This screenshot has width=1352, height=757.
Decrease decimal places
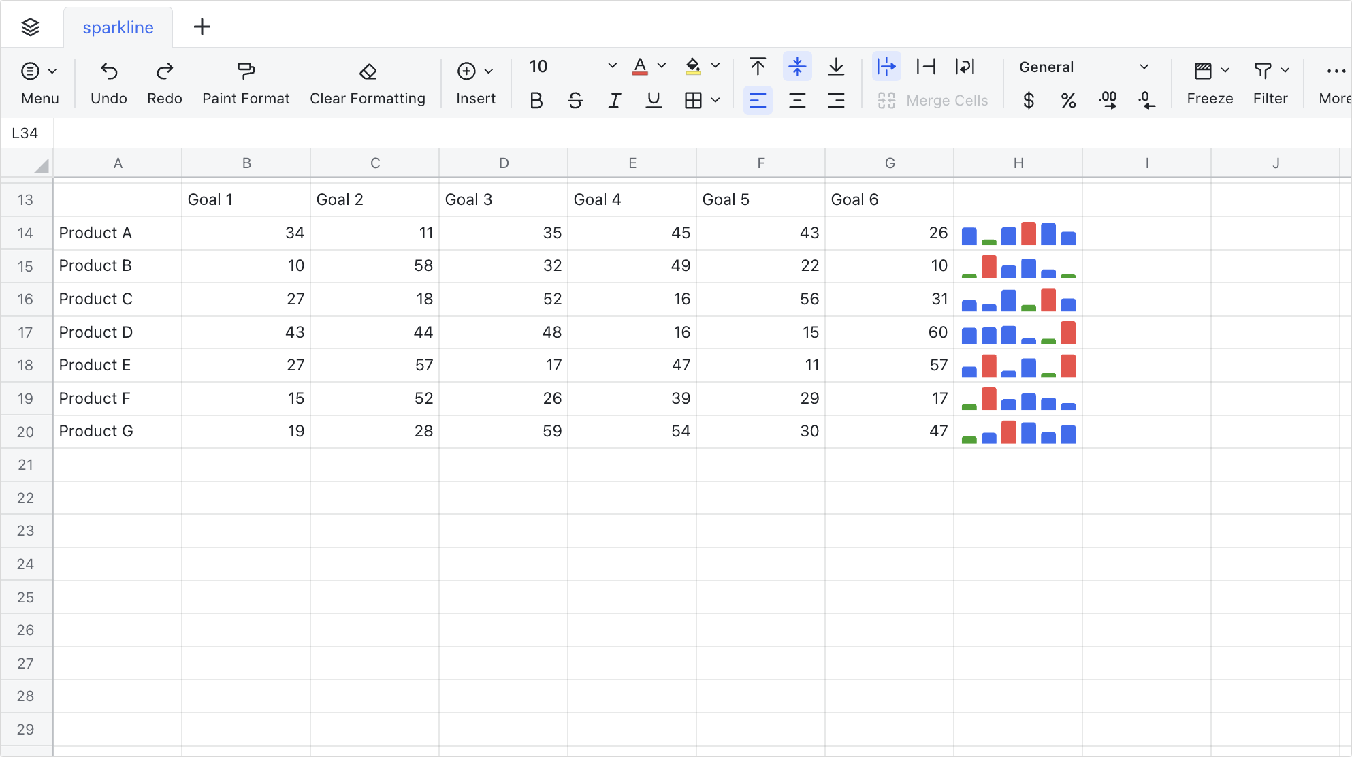click(x=1148, y=100)
